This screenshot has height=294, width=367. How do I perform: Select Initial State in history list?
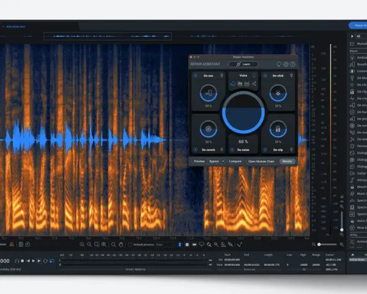point(358,260)
